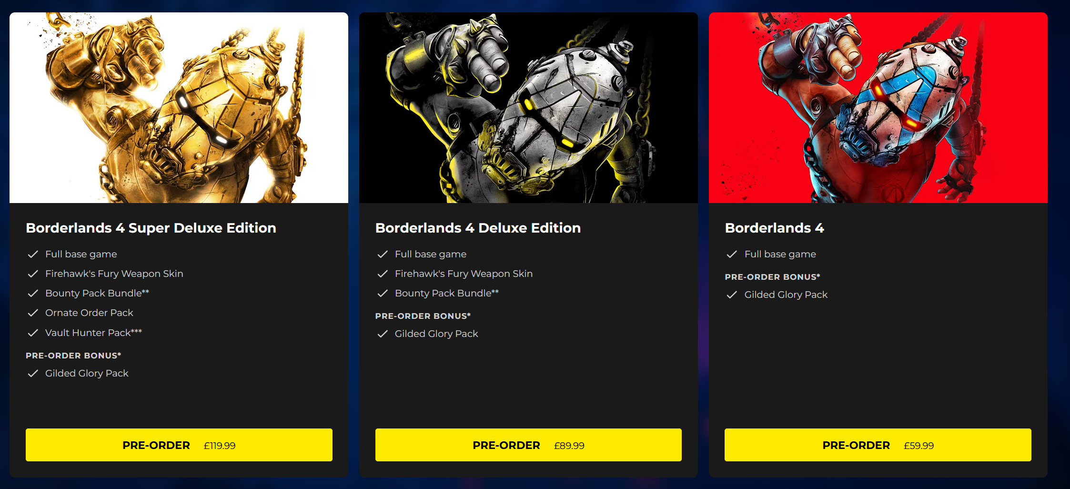Open the black and yellow Deluxe artwork
The image size is (1070, 489).
click(x=528, y=108)
